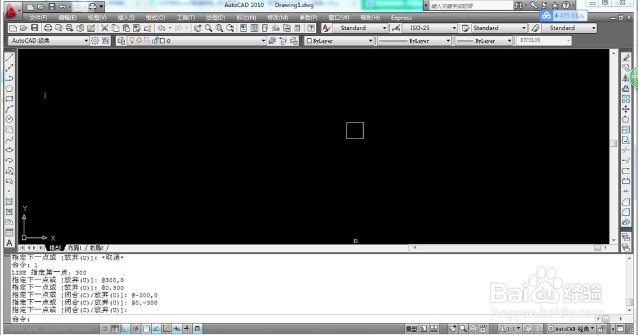Select the Mirror modify tool

pyautogui.click(x=626, y=78)
